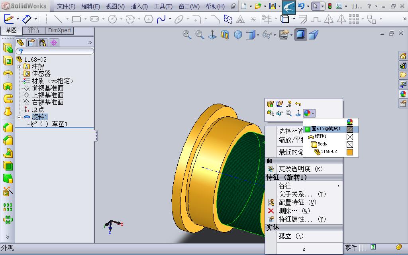
Task: Click Zoom to Area magnifier icon
Action: coord(199,34)
